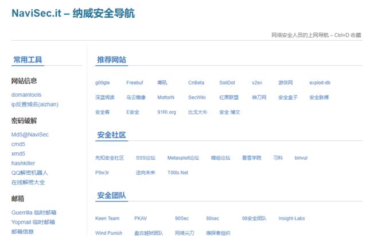
Task: Open the CnBeta link
Action: pyautogui.click(x=196, y=82)
